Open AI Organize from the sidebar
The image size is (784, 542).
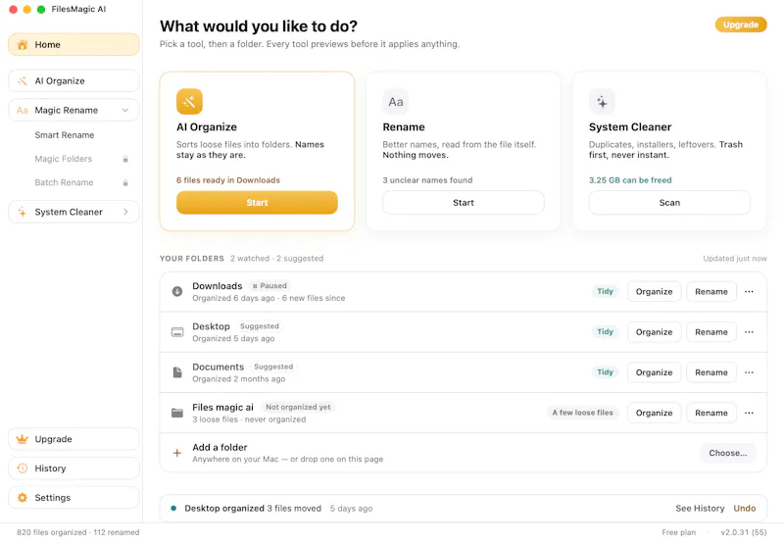[x=73, y=81]
